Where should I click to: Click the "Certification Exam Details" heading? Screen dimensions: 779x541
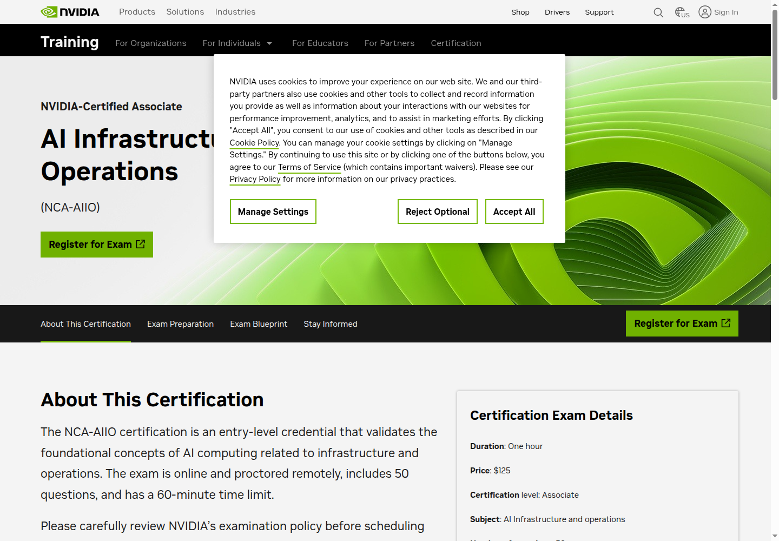tap(551, 415)
